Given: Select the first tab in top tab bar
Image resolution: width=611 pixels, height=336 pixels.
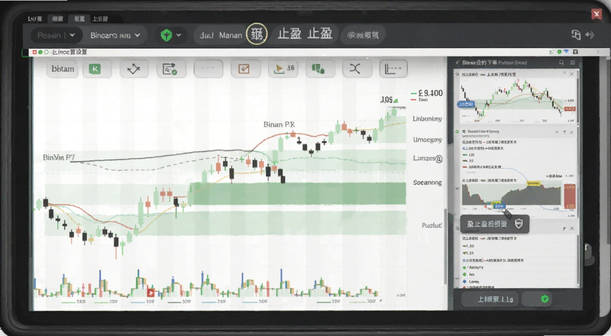Looking at the screenshot, I should [35, 19].
